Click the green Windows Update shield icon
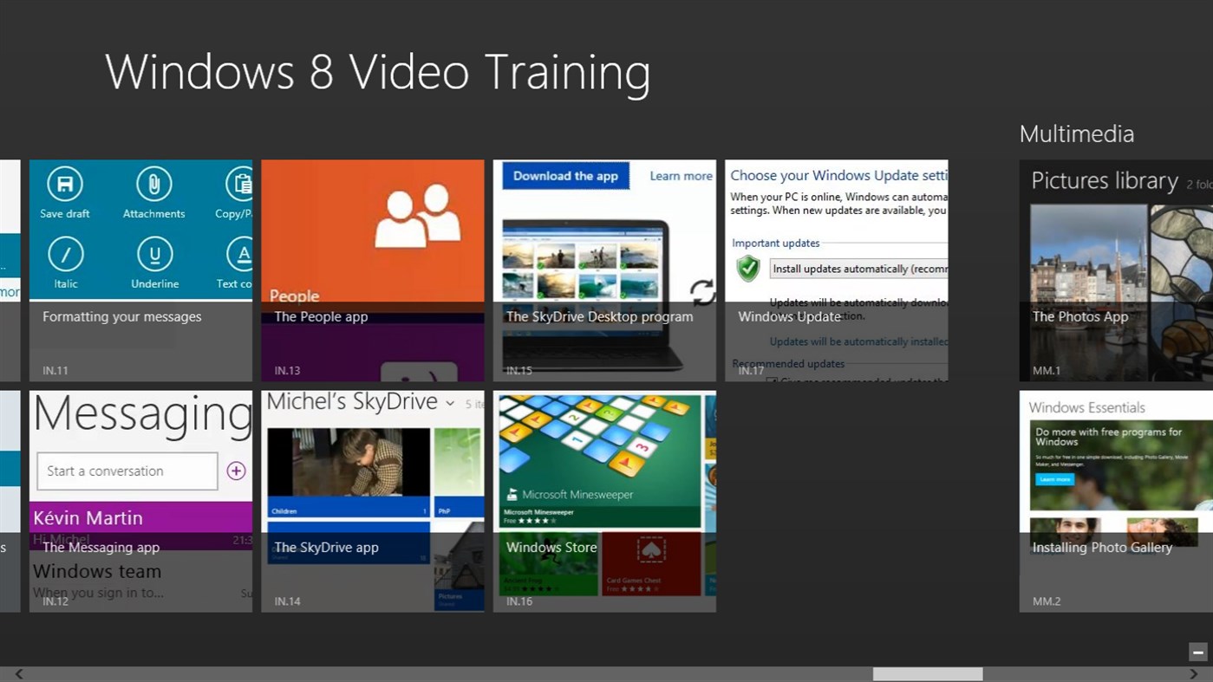 (x=747, y=269)
